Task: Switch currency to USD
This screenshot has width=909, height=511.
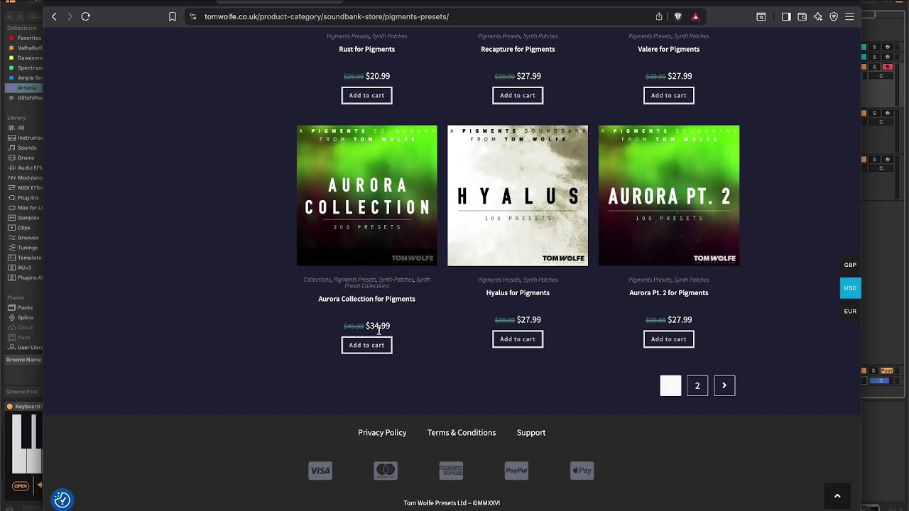Action: click(x=850, y=288)
